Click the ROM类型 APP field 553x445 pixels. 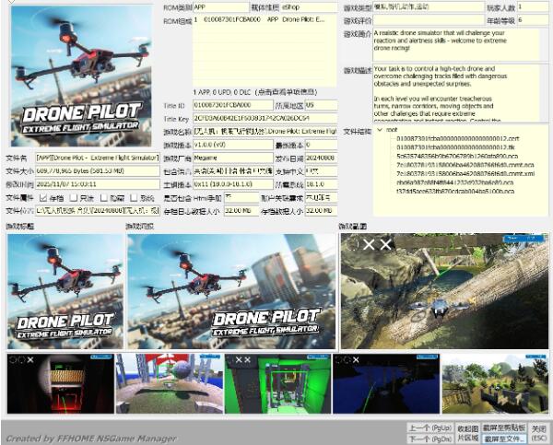tap(221, 6)
